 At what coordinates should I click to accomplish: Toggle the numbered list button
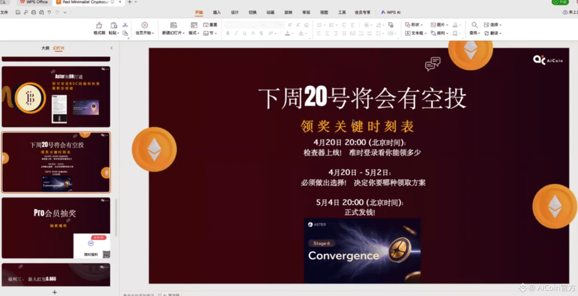click(332, 25)
